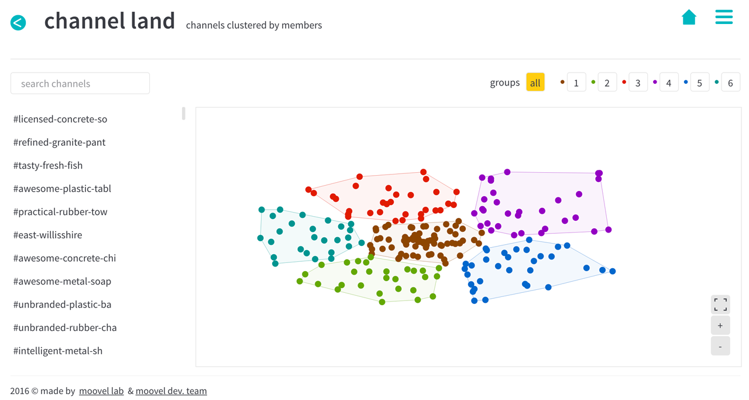This screenshot has height=400, width=749.
Task: Select #licensed-concrete-so at the top of the list
Action: pyautogui.click(x=60, y=119)
